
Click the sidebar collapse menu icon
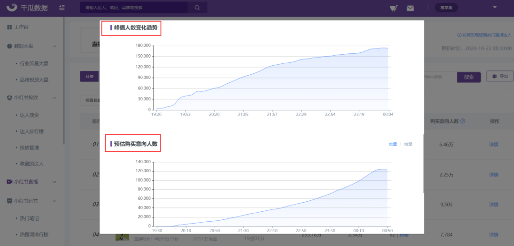coord(61,8)
